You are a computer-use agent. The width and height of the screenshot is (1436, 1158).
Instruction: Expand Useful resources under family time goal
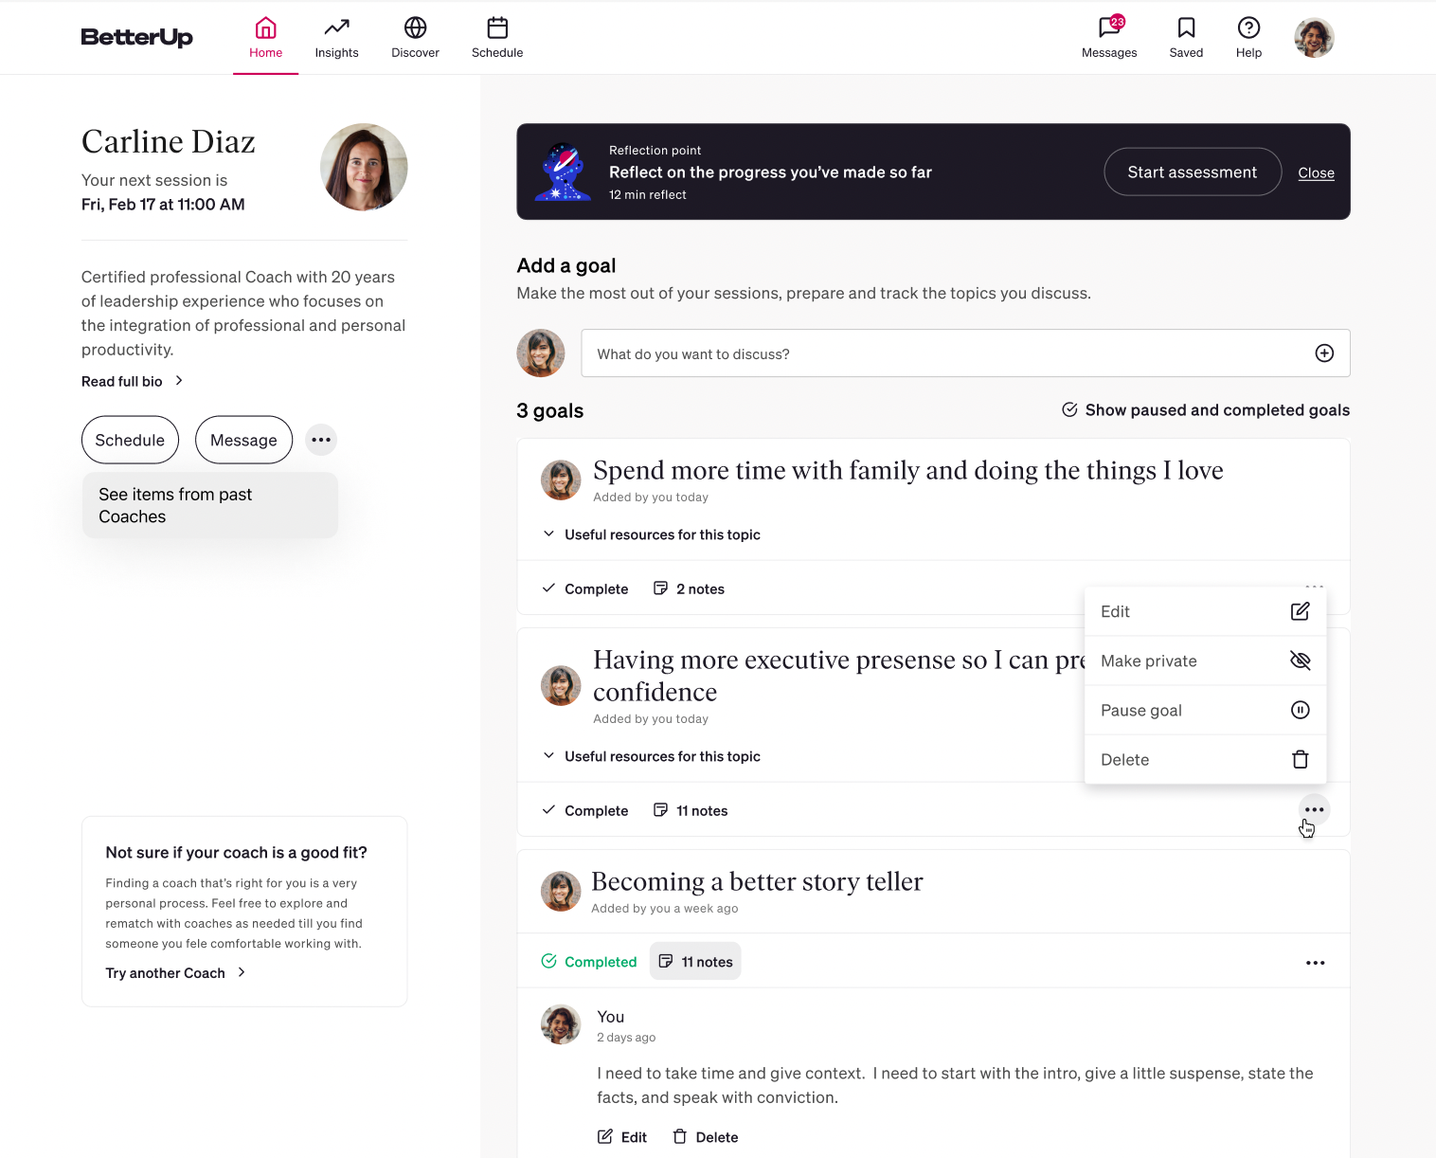651,534
